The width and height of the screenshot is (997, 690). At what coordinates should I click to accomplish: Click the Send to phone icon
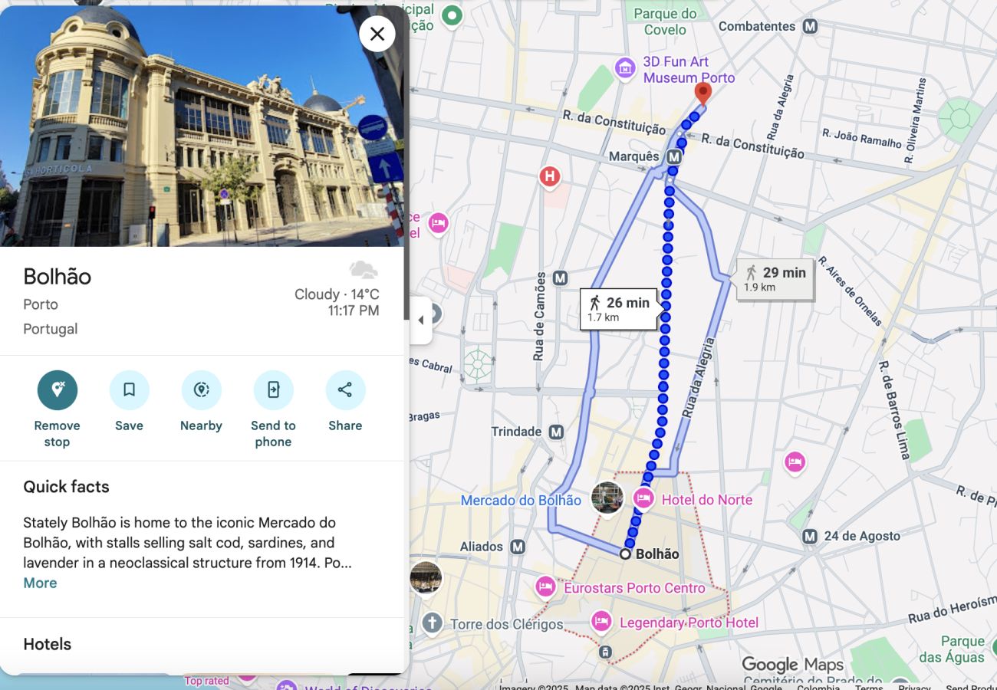273,390
